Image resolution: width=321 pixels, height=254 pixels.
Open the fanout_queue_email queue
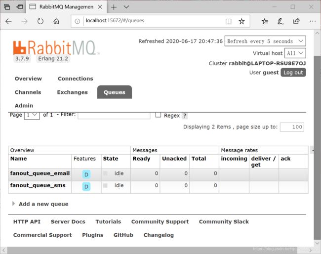[40, 173]
